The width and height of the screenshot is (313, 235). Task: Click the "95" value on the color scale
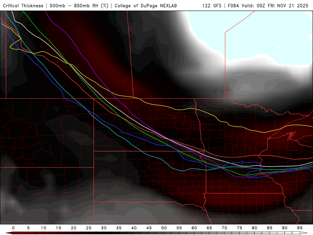[300, 228]
